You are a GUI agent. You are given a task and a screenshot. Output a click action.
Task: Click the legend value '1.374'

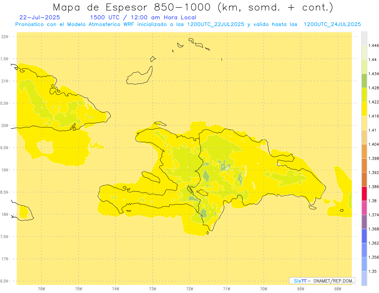point(374,215)
